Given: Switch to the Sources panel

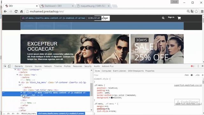Looking at the screenshot, I should pos(38,66).
